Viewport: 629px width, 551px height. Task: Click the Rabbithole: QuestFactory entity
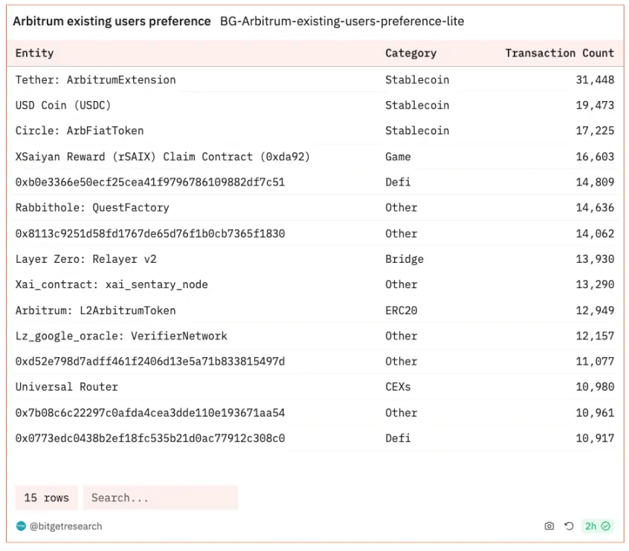pyautogui.click(x=92, y=207)
